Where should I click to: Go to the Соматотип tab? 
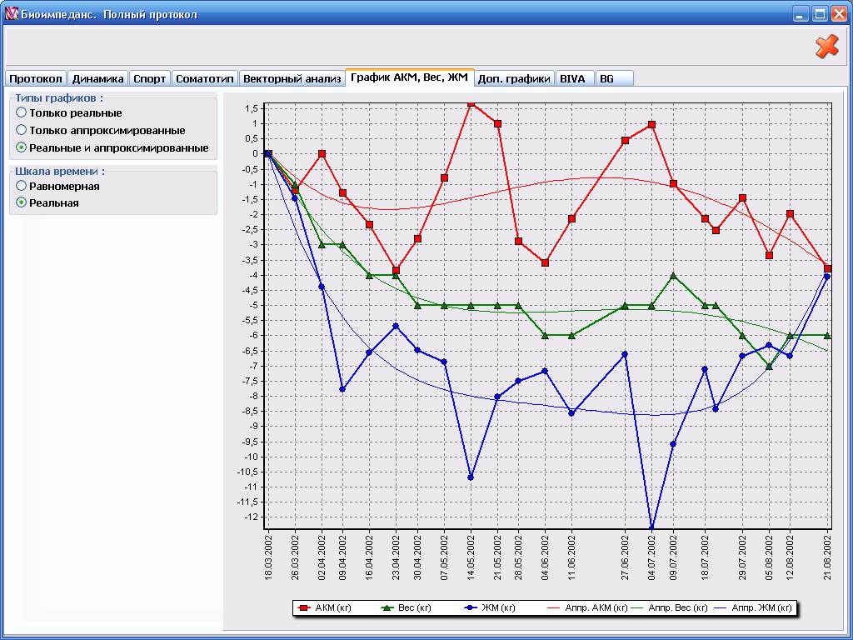tap(204, 78)
